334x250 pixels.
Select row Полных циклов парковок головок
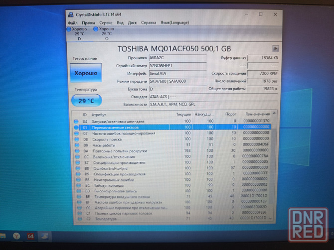click(x=172, y=213)
